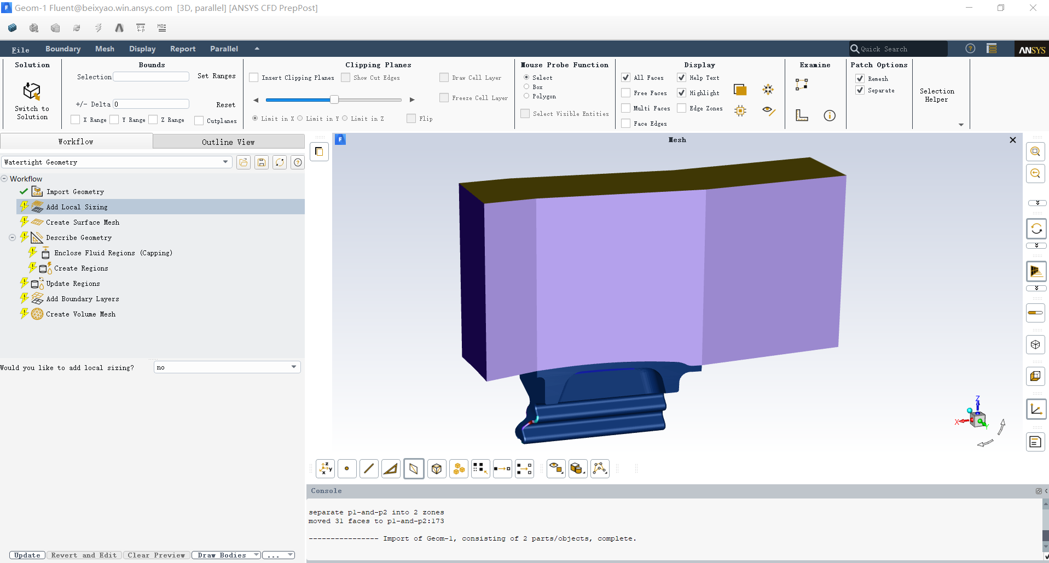Select the Polygon mouse probe option
Image resolution: width=1049 pixels, height=563 pixels.
(x=526, y=96)
